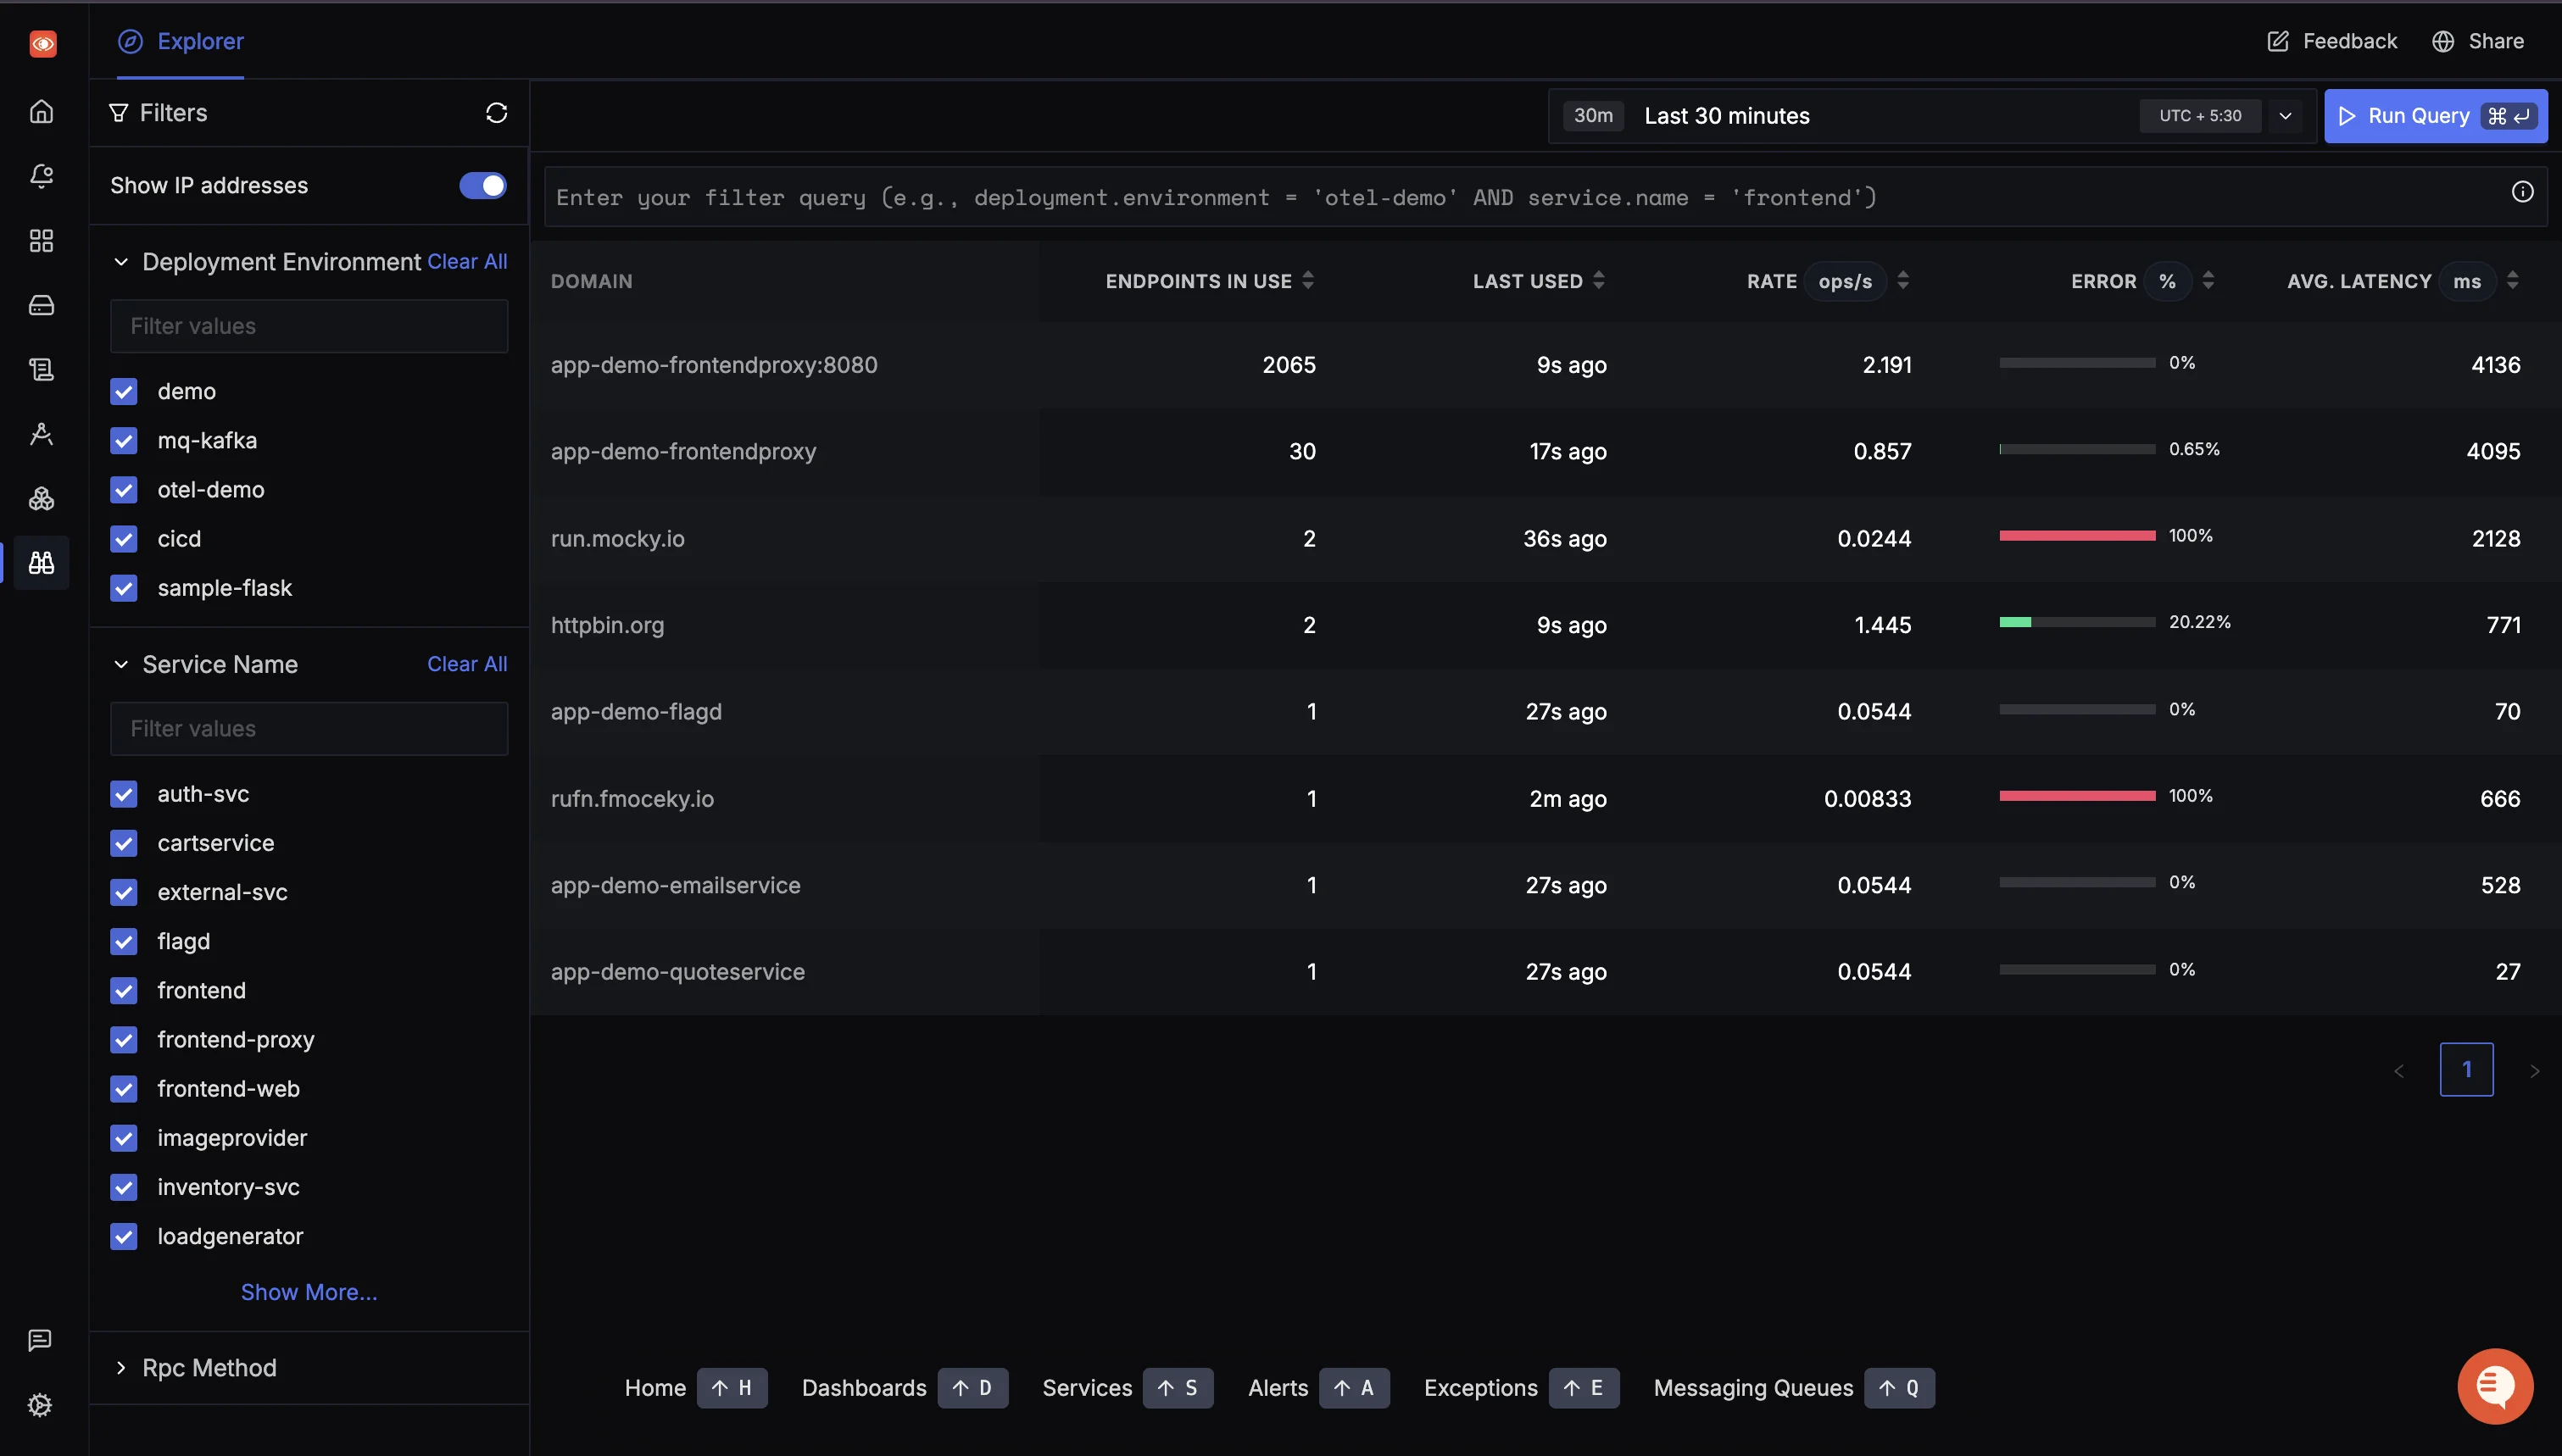Collapse the Deployment Environment section
Image resolution: width=2562 pixels, height=1456 pixels.
pyautogui.click(x=121, y=261)
